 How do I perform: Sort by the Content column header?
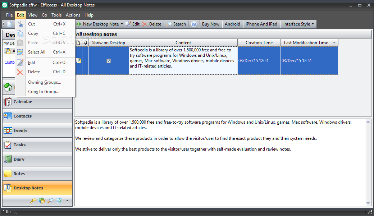coord(183,43)
